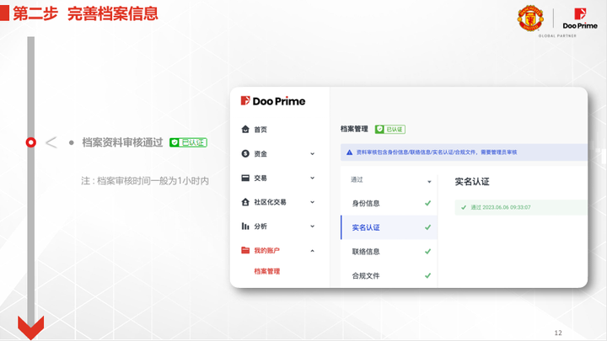
Task: Select the 我的账户 menu label
Action: coord(266,251)
